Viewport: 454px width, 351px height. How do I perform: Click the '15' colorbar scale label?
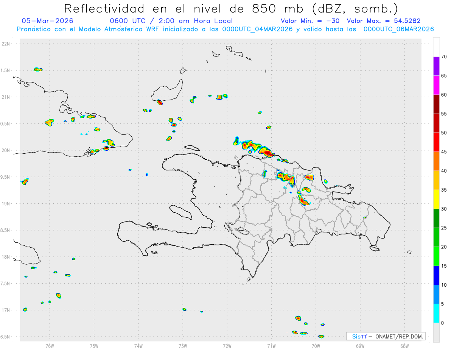444,266
